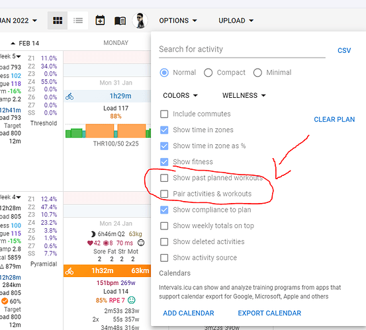This screenshot has height=330, width=366.
Task: Click the Search for activity field
Action: point(242,50)
